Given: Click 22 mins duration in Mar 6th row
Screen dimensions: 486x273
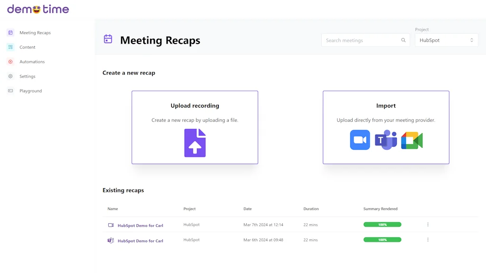Looking at the screenshot, I should click(x=310, y=240).
